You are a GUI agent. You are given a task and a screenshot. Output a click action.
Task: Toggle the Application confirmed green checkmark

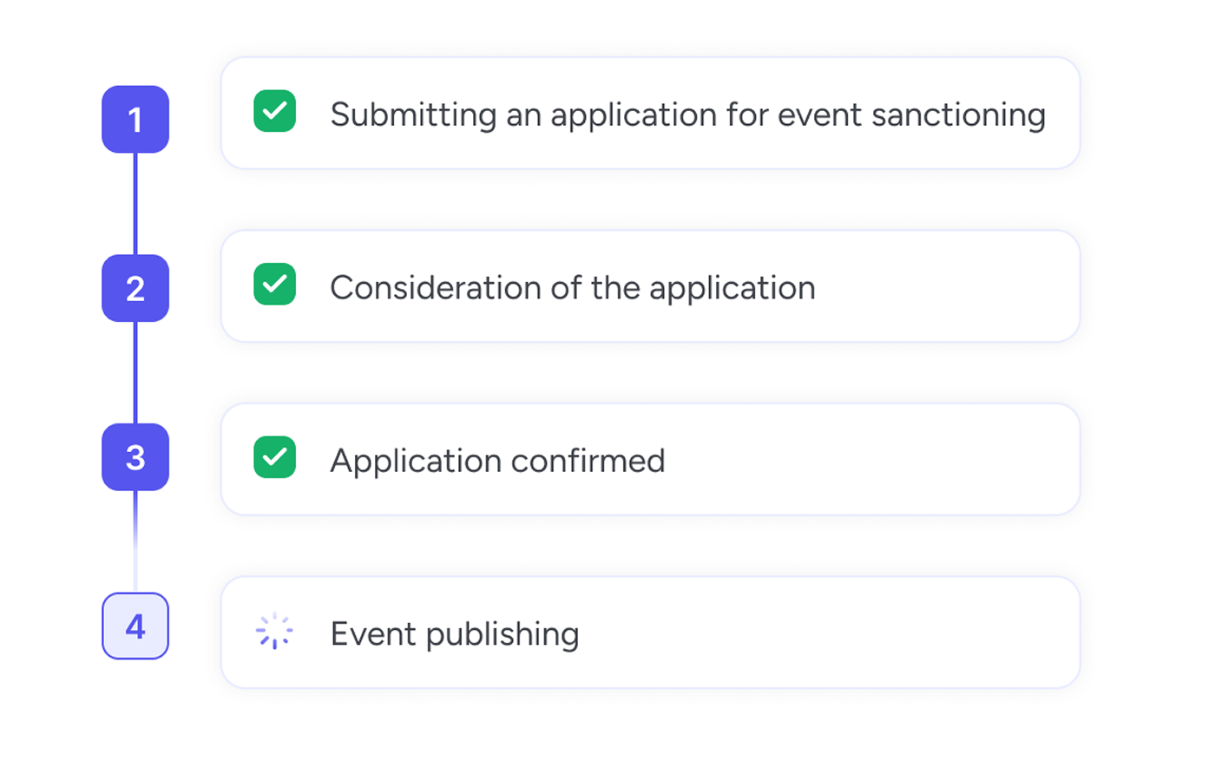[274, 457]
